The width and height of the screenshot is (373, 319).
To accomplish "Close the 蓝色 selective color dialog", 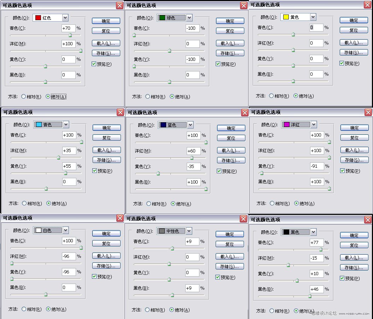I will coord(245,112).
